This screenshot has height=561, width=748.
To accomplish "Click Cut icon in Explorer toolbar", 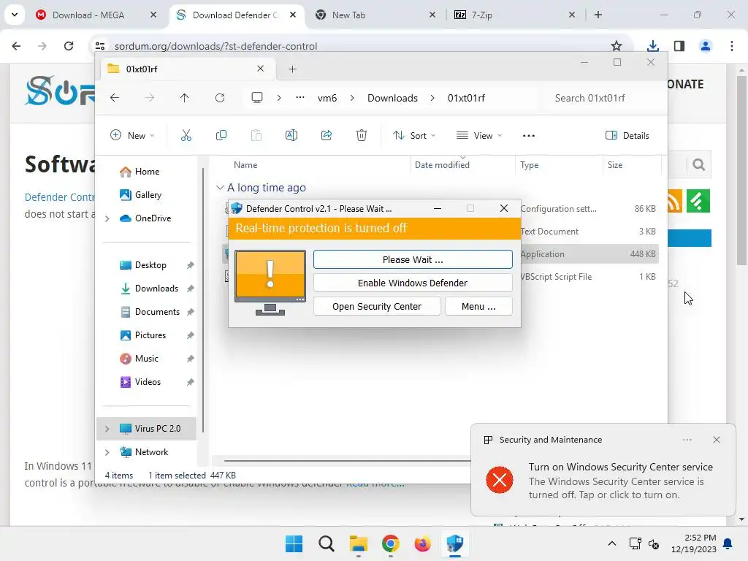I will tap(186, 135).
